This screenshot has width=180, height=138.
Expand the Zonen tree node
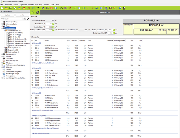[x=2, y=26]
